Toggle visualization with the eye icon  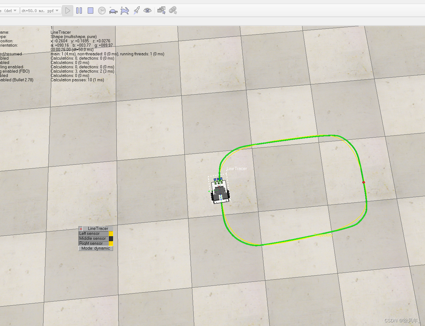[x=147, y=11]
